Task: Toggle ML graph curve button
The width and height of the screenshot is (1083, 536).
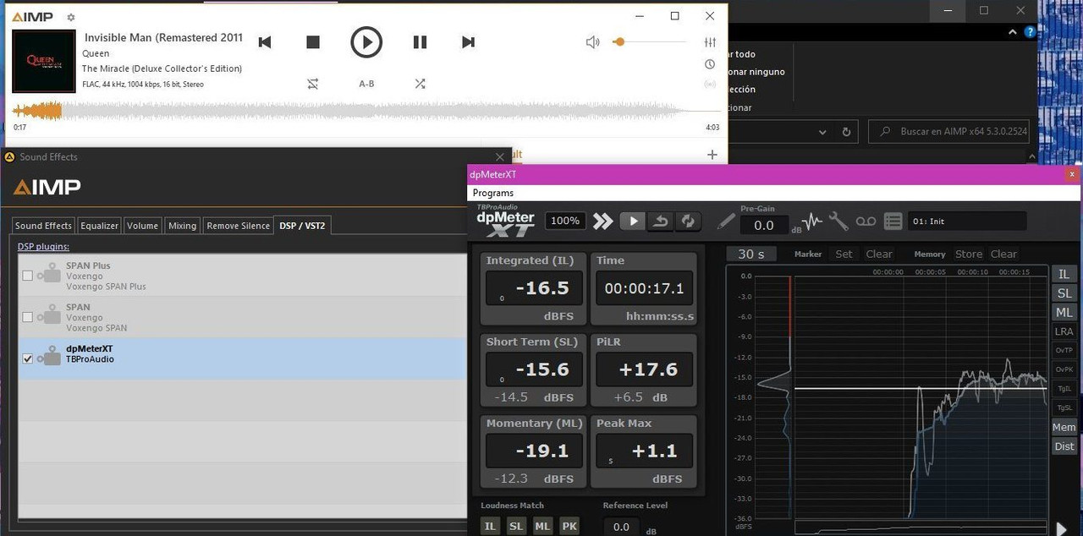Action: [x=1064, y=313]
